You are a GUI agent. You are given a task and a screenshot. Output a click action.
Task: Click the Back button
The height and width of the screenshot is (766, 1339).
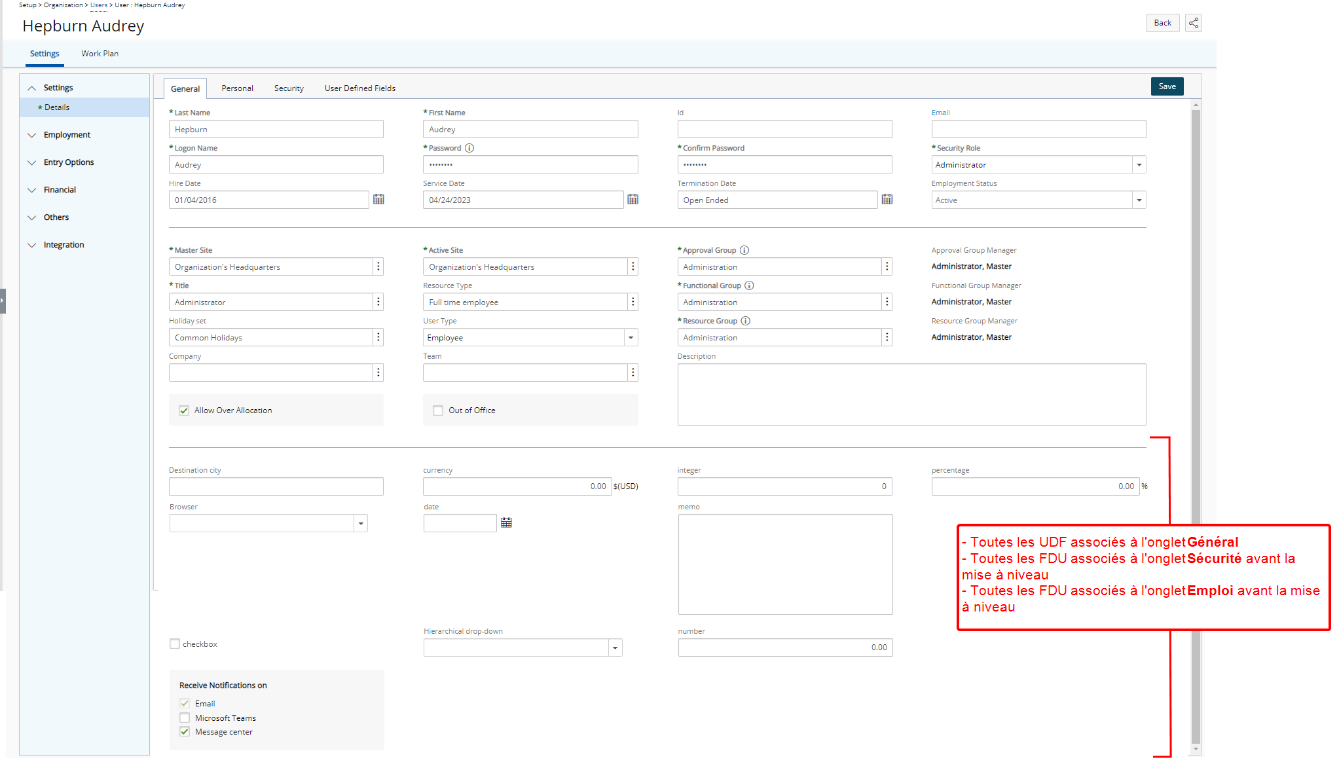[x=1162, y=23]
